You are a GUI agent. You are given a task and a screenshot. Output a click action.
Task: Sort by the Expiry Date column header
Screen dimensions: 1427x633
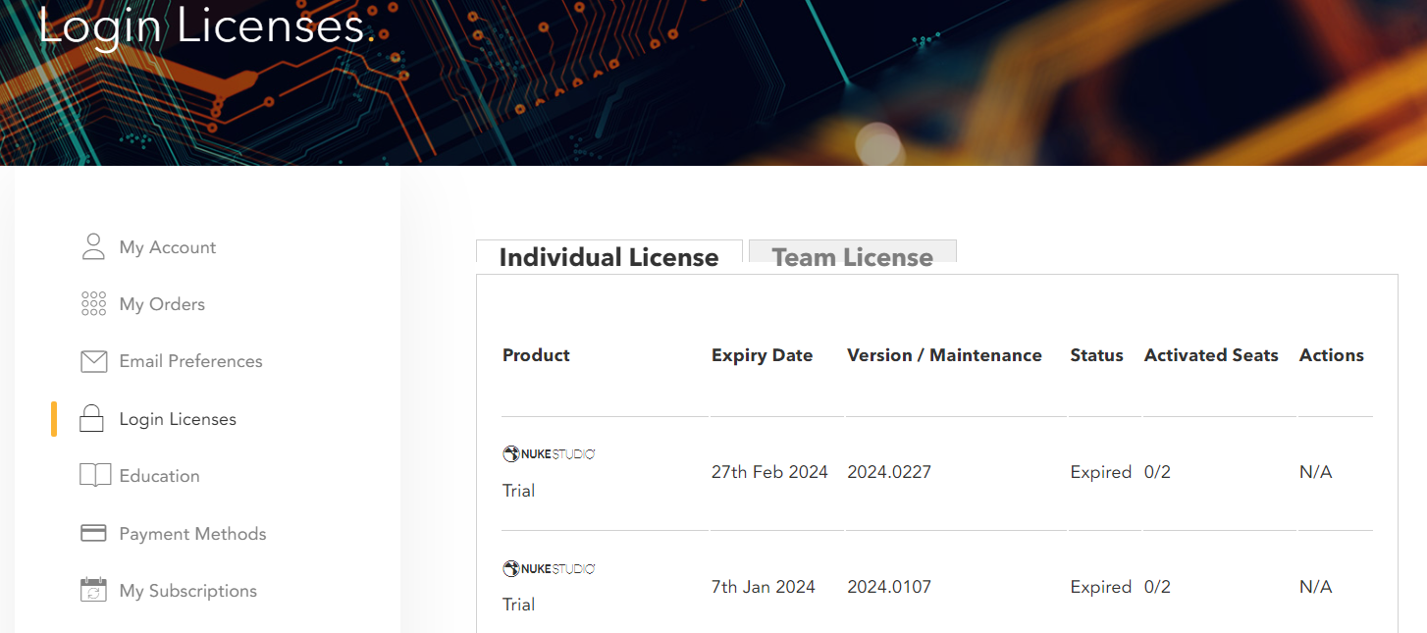tap(762, 355)
